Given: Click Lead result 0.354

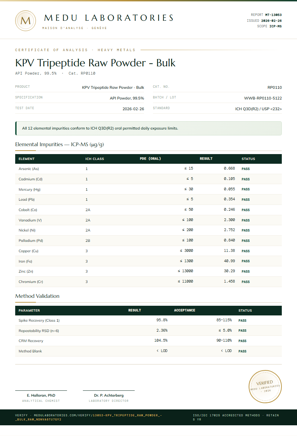Looking at the screenshot, I should tap(229, 199).
